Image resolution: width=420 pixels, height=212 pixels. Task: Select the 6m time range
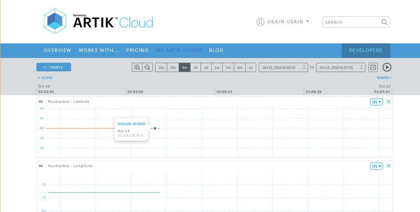point(240,68)
